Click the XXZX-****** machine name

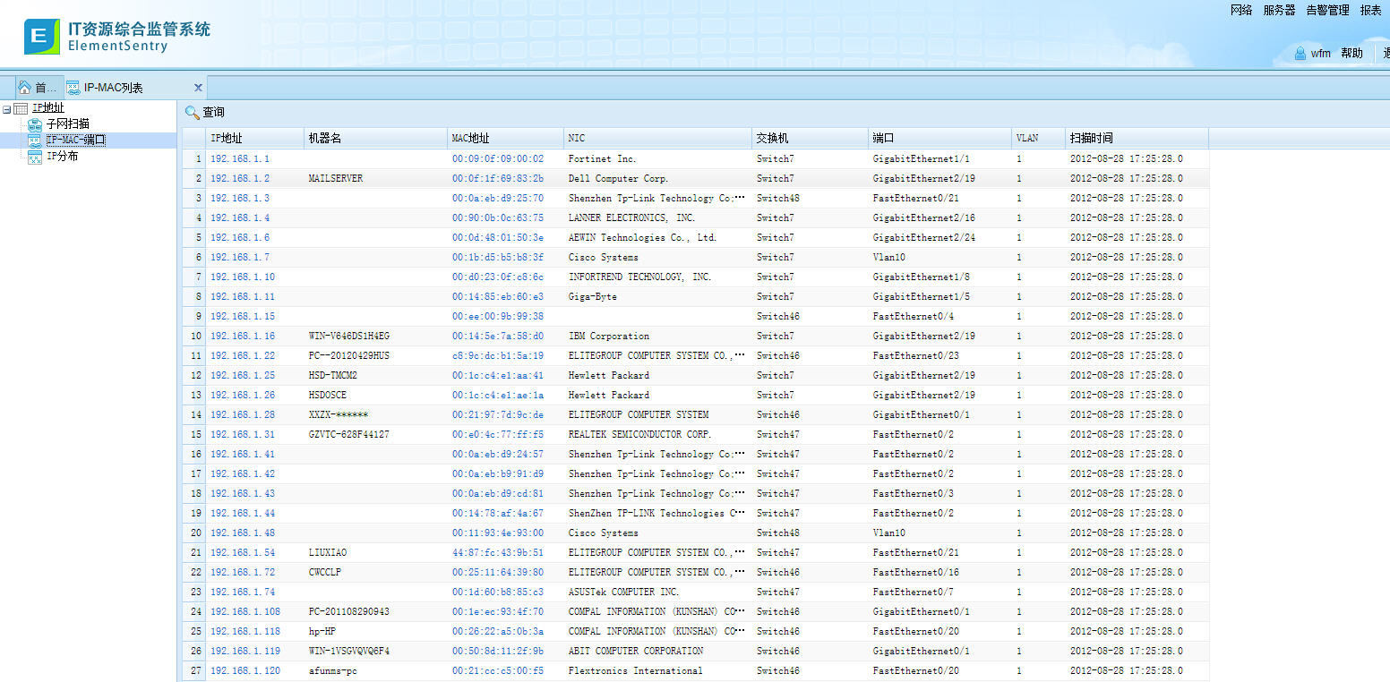coord(339,414)
